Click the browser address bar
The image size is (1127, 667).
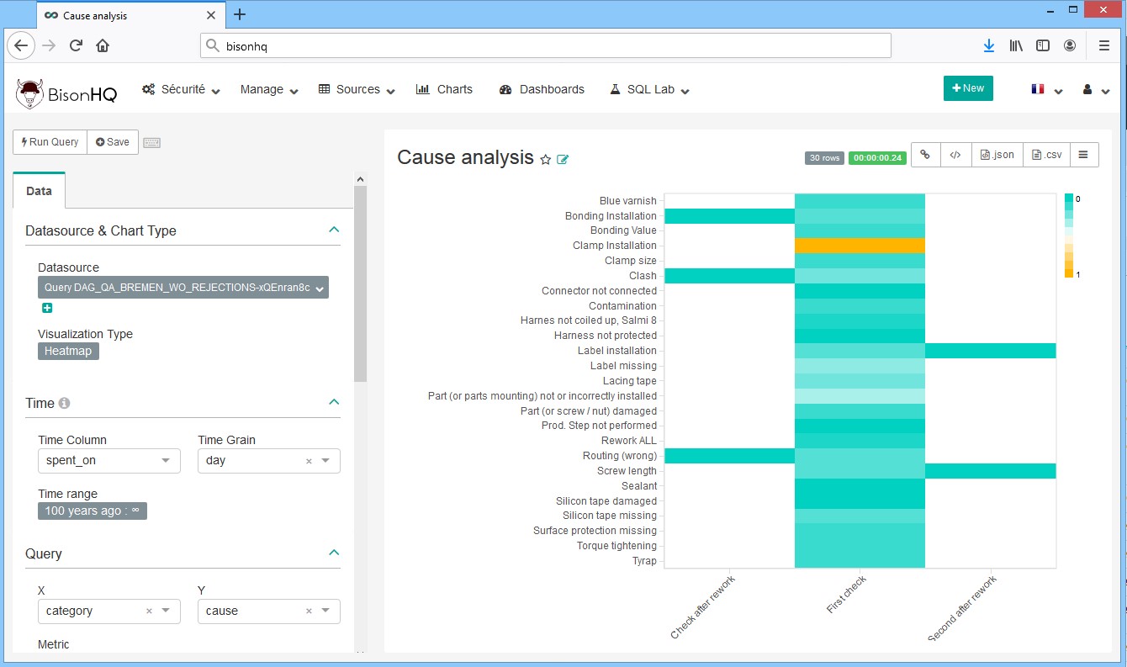click(x=545, y=45)
